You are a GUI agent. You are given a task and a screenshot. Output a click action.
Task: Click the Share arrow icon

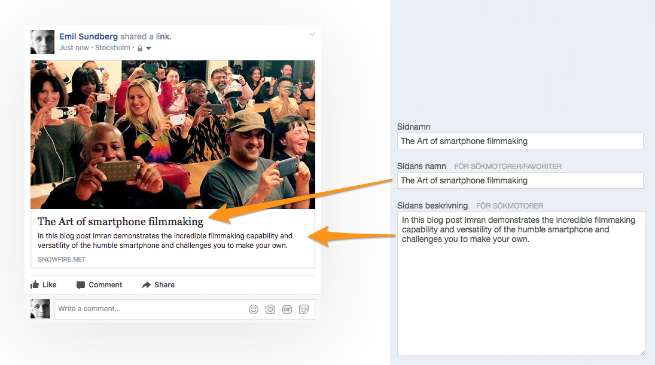pos(146,285)
